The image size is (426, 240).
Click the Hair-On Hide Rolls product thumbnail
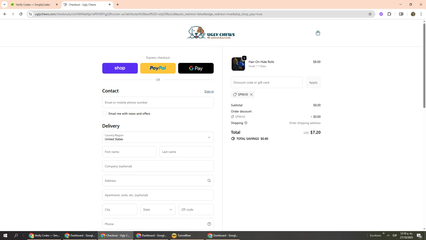point(238,64)
